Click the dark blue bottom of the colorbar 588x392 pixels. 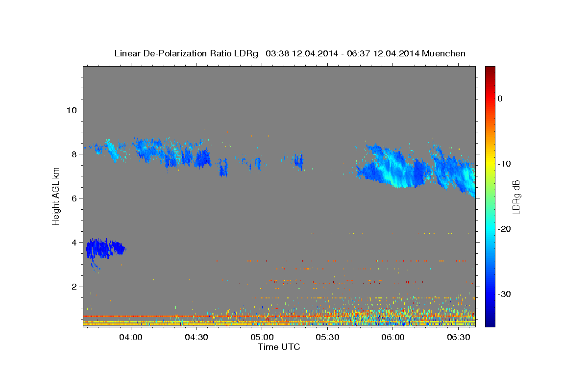click(x=490, y=321)
